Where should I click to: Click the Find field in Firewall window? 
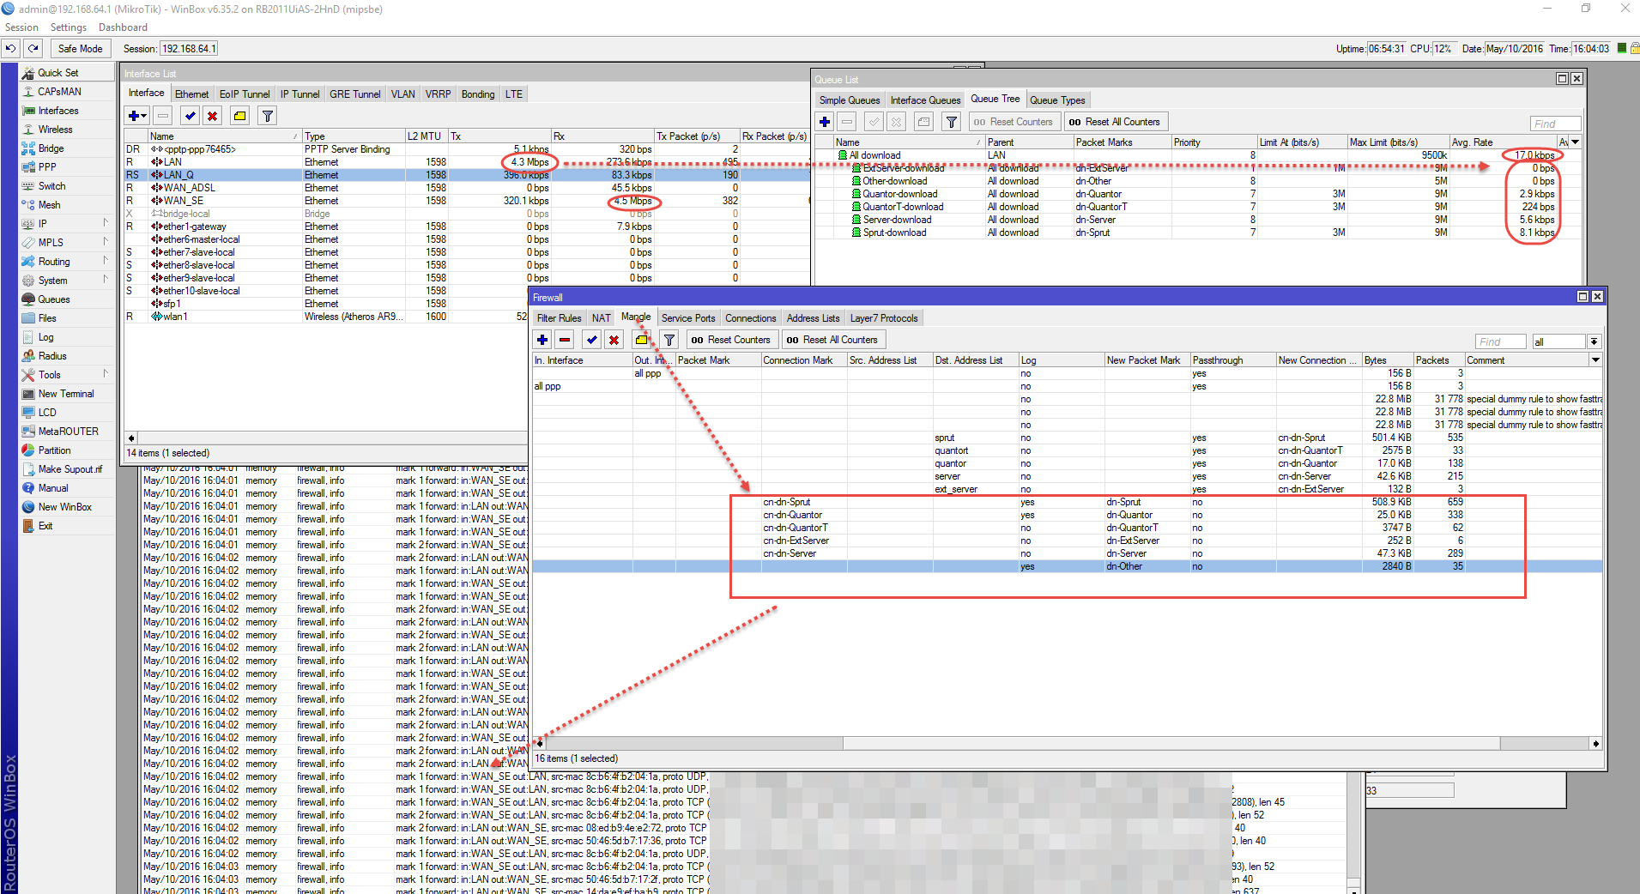point(1499,341)
